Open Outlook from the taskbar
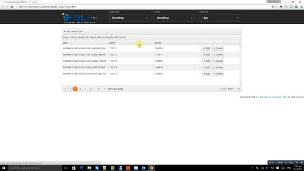This screenshot has width=304, height=171. click(143, 168)
